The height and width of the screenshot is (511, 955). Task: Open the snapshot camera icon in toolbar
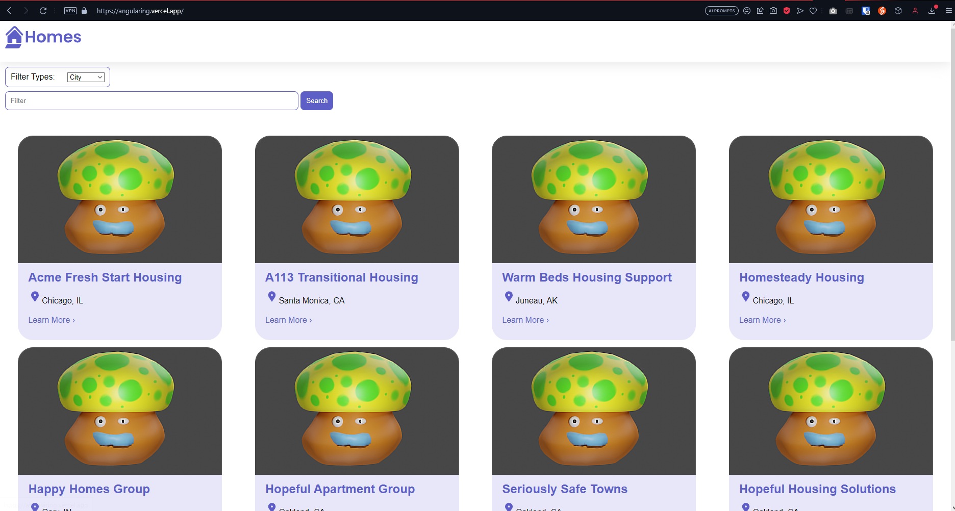point(773,11)
